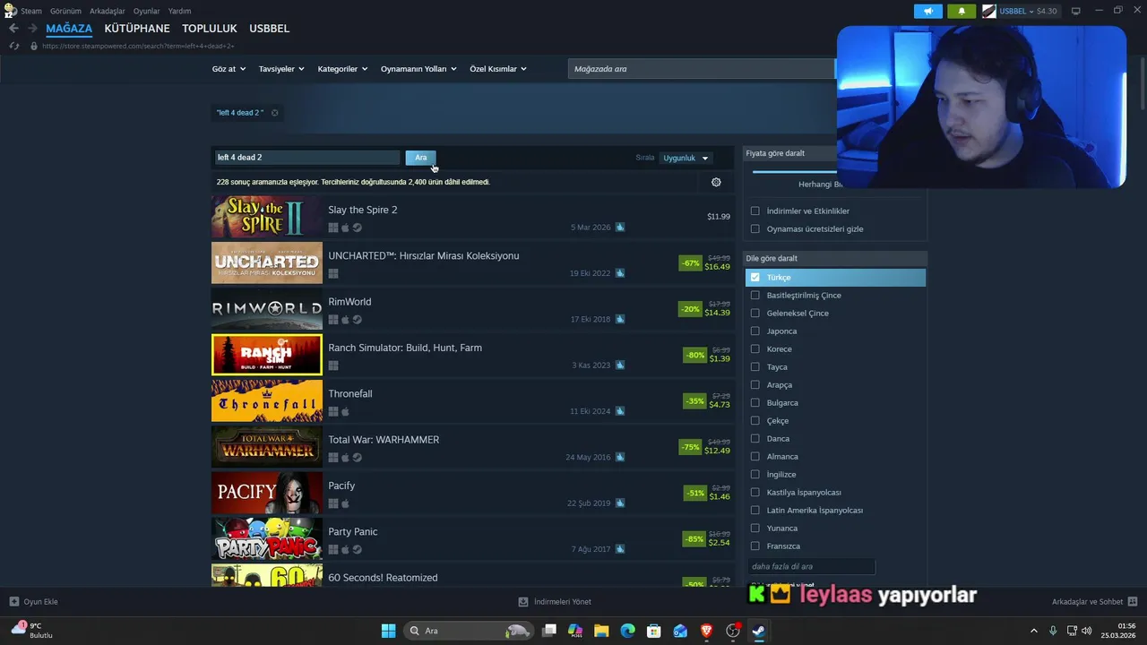
Task: Expand the Göz at dropdown
Action: (x=228, y=69)
